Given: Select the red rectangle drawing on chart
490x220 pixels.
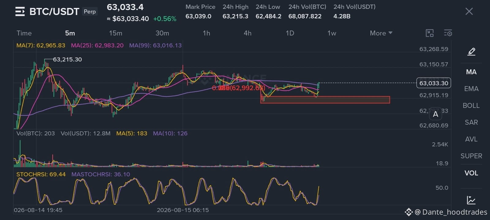Looking at the screenshot, I should [325, 100].
